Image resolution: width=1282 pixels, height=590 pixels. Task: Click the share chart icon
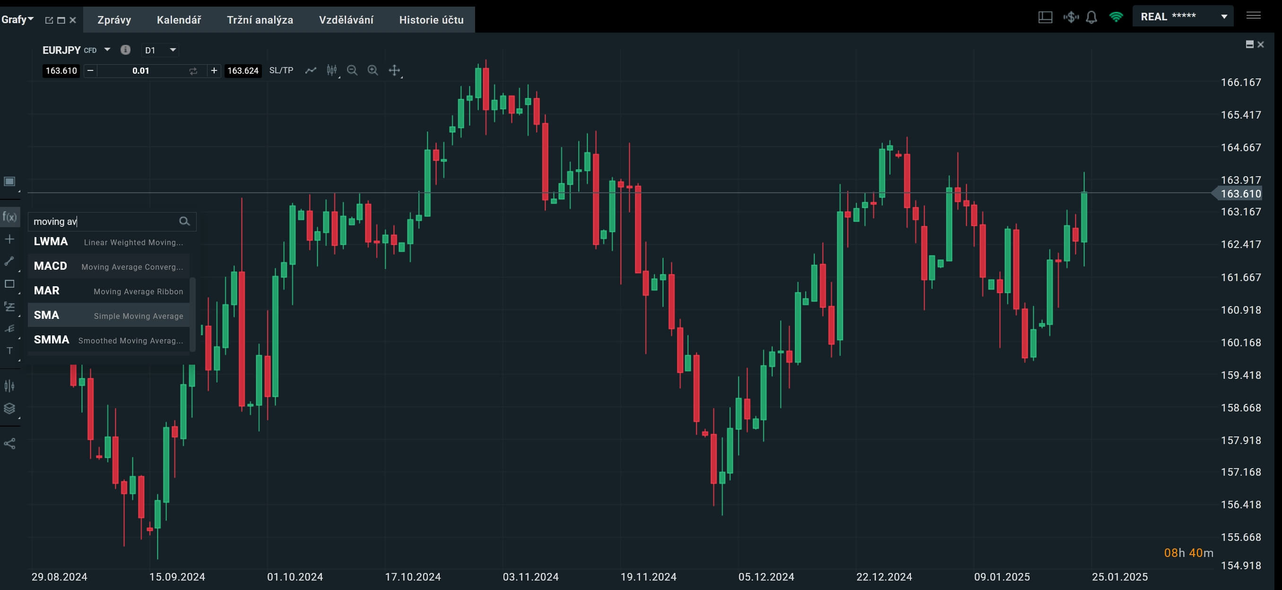[x=9, y=444]
